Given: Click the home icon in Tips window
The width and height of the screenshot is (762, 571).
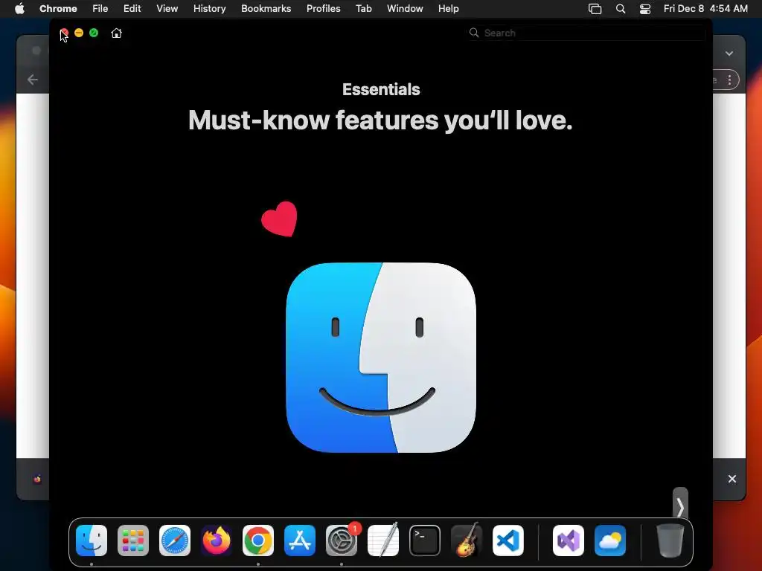Looking at the screenshot, I should [116, 33].
